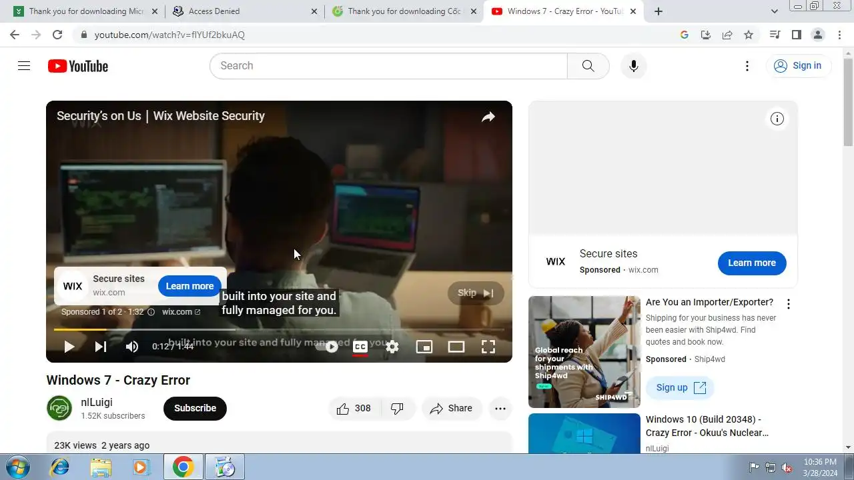Launch Internet Explorer from taskbar
This screenshot has width=854, height=480.
[x=60, y=467]
